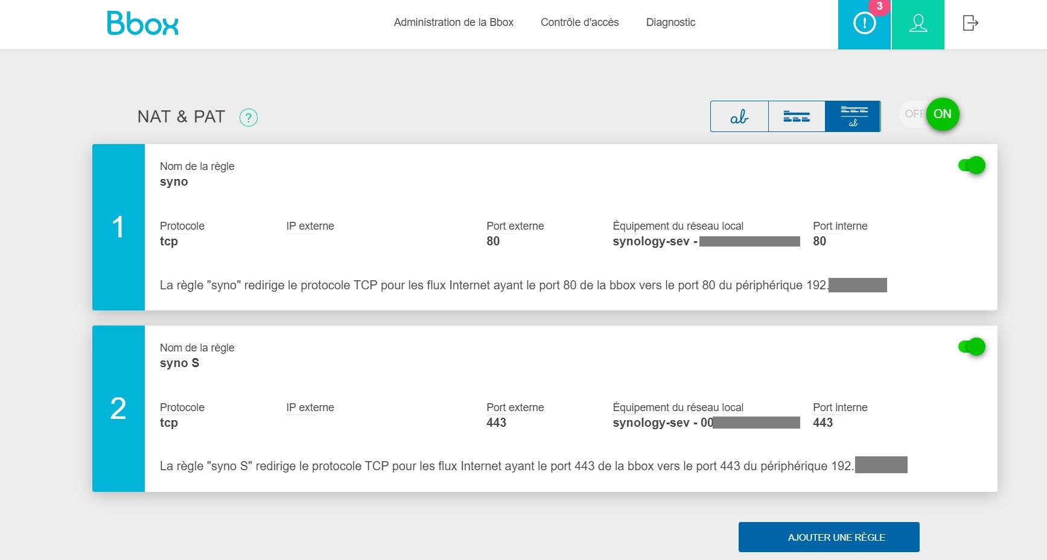Select rule number 2 tile
The image size is (1047, 560).
pyautogui.click(x=118, y=409)
